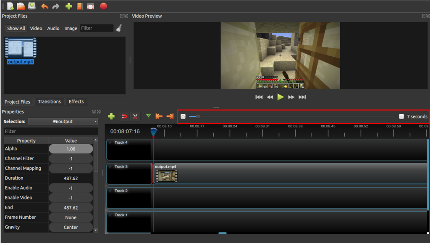This screenshot has height=243, width=430.
Task: Click the Frame Number value None
Action: pyautogui.click(x=71, y=217)
